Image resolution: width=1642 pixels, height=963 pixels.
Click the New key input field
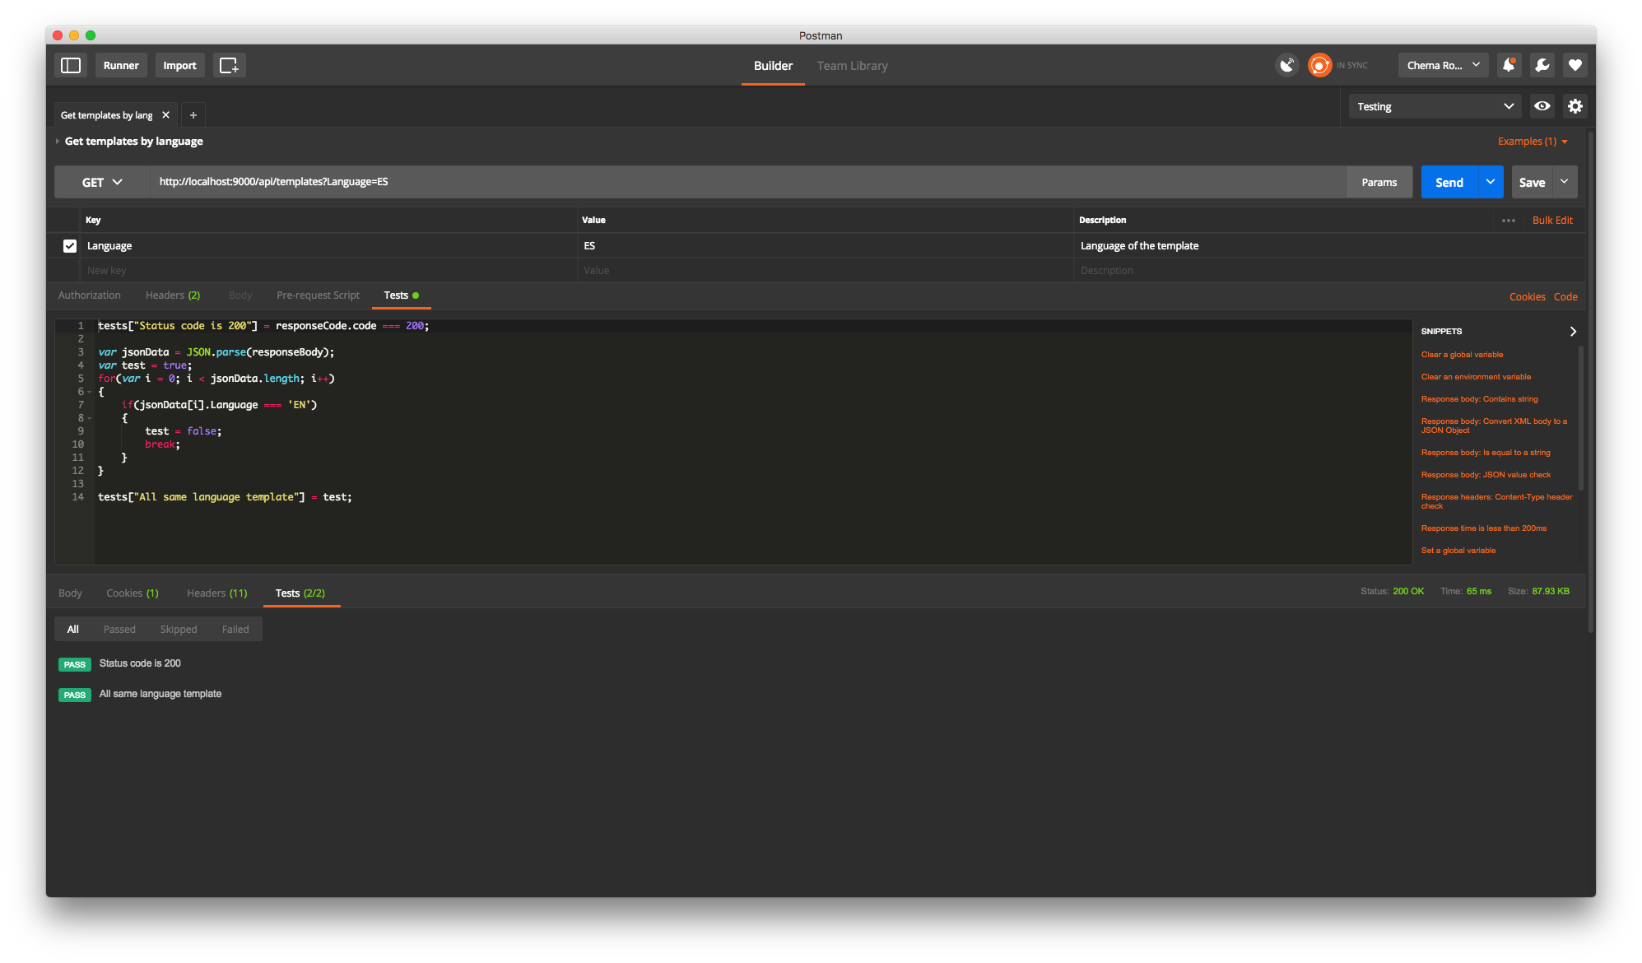click(x=329, y=271)
